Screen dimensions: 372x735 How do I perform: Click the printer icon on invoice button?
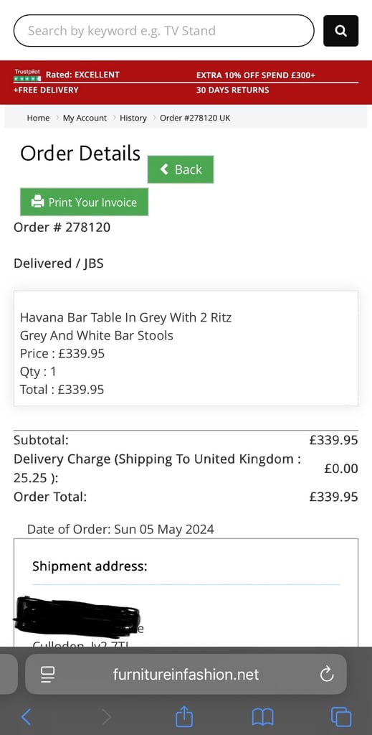pos(37,202)
